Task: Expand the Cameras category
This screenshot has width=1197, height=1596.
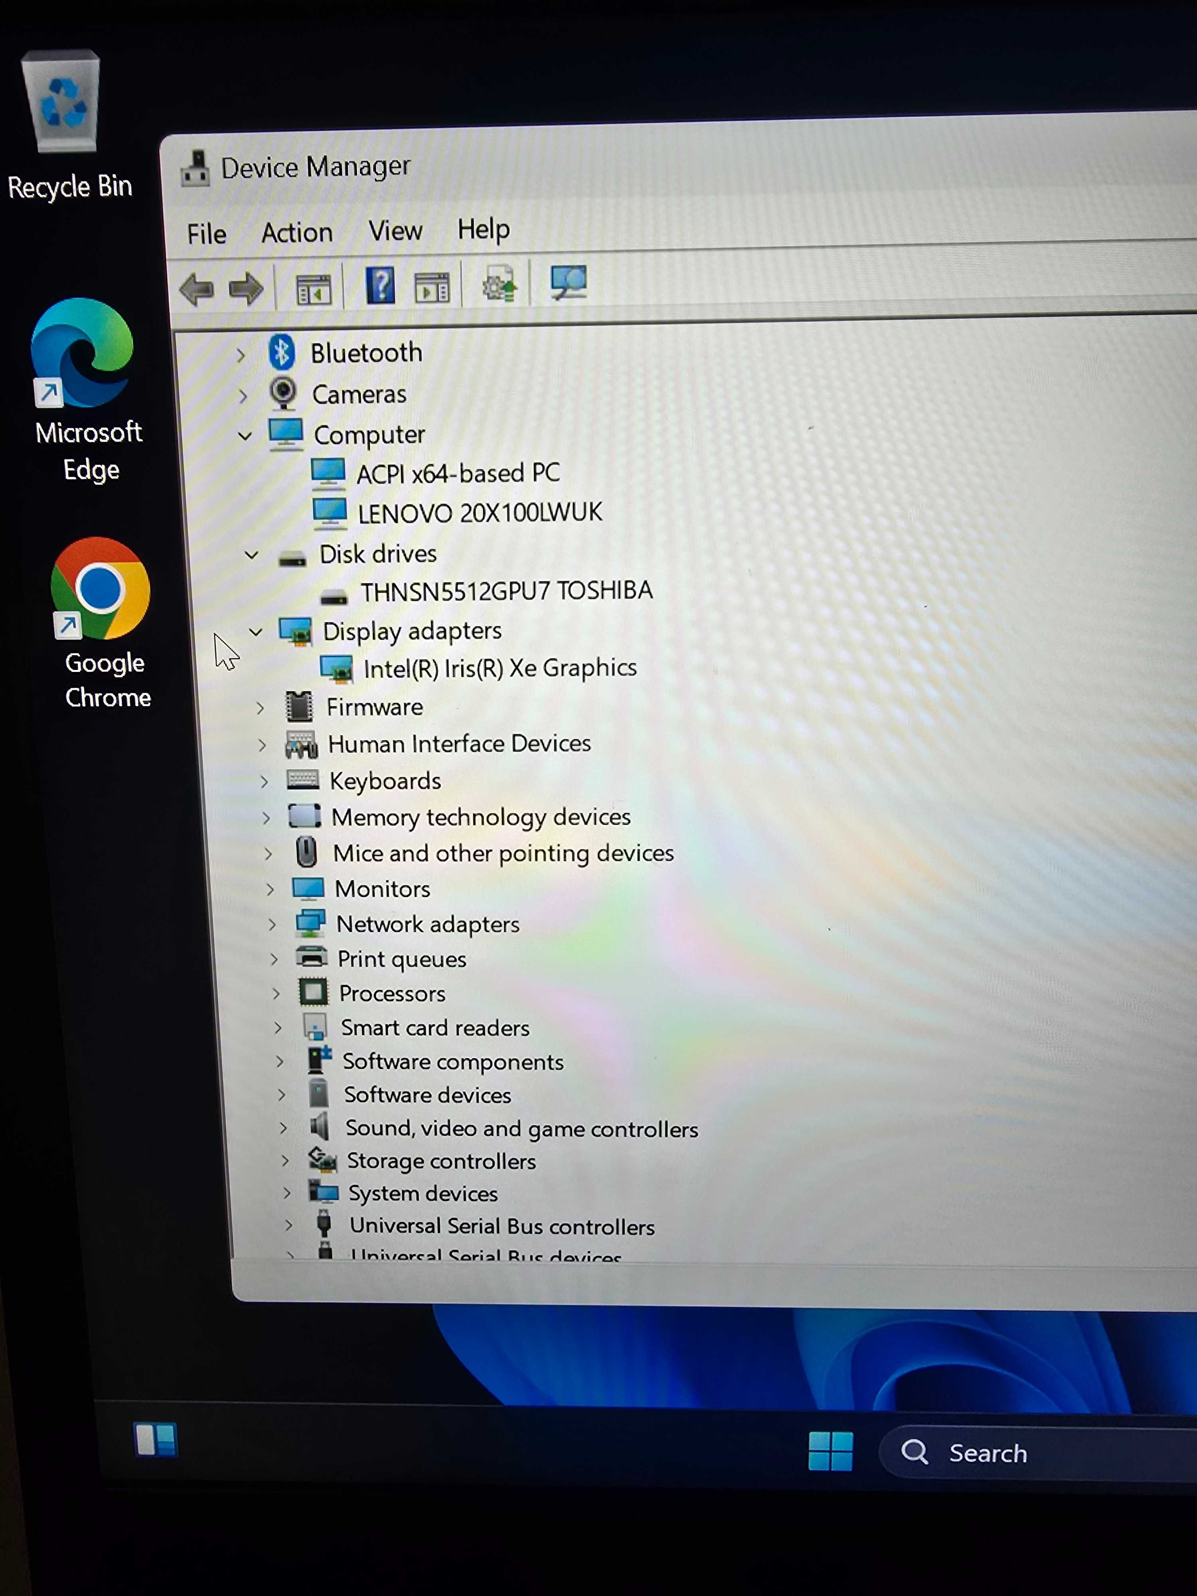Action: tap(243, 396)
